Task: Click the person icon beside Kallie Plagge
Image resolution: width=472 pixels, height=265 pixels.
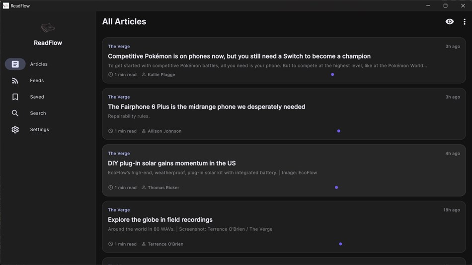Action: pyautogui.click(x=144, y=74)
